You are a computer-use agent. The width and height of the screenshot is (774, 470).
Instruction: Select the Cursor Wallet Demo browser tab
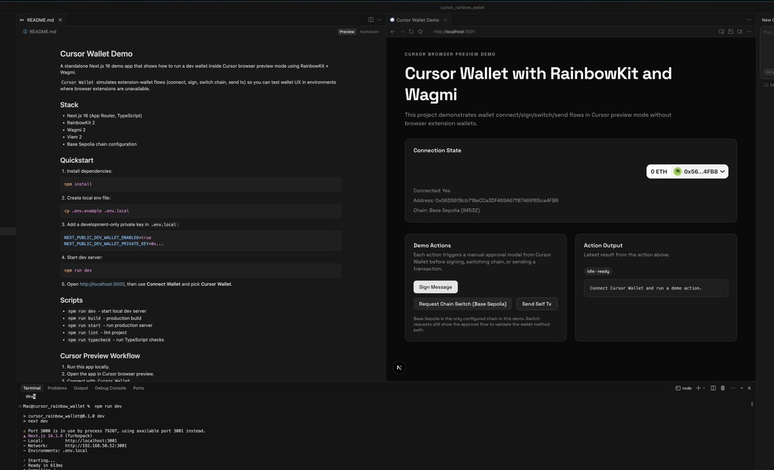click(418, 20)
